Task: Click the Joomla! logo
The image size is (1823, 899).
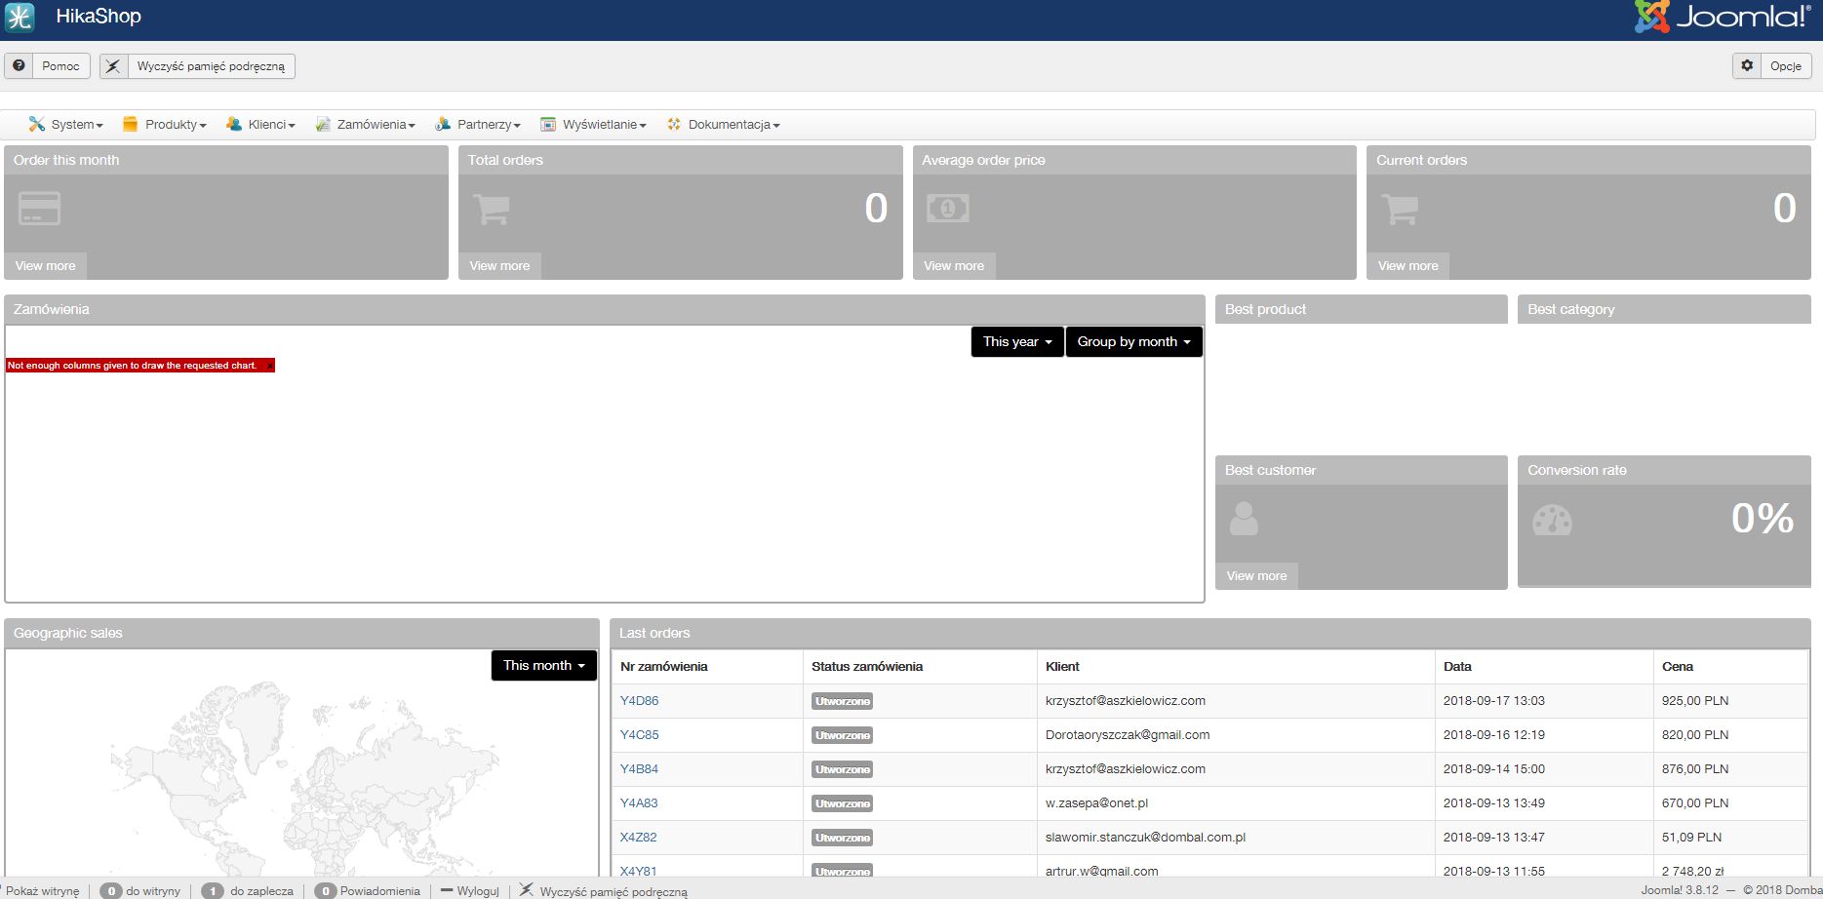Action: pos(1722,17)
